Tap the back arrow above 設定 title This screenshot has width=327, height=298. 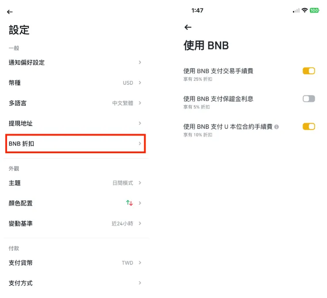tap(10, 12)
